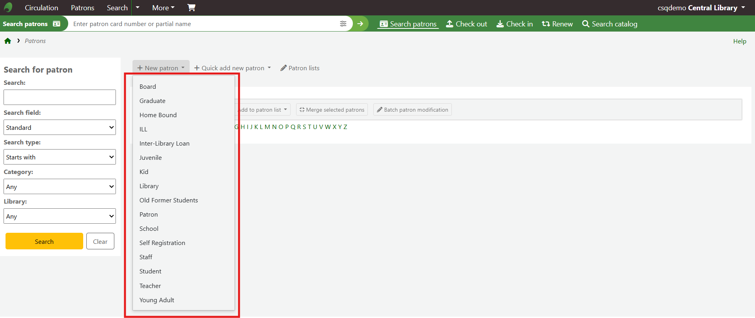Open the Category select box
The height and width of the screenshot is (318, 755).
60,187
